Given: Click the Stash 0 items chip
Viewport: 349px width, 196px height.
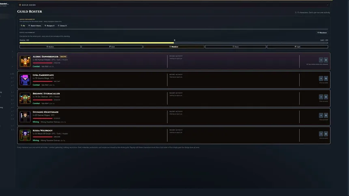Looking at the screenshot, I should [x=35, y=26].
